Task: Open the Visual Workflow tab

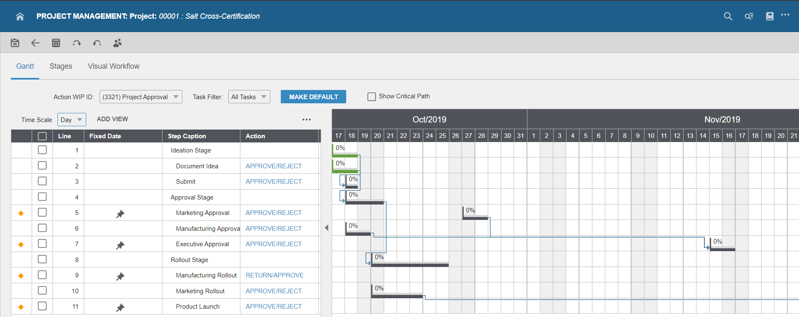Action: (x=113, y=66)
